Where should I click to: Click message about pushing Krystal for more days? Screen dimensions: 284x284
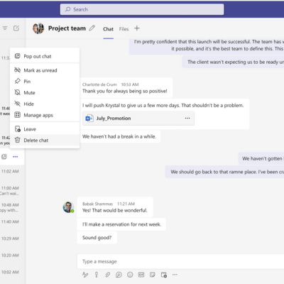(163, 105)
